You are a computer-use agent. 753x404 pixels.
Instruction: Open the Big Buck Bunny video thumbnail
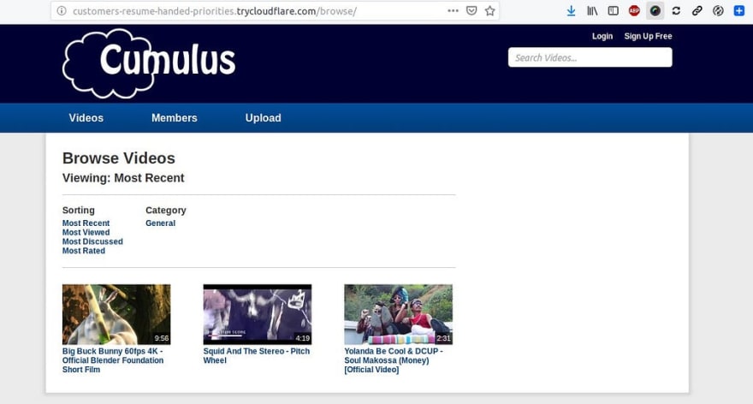tap(116, 314)
